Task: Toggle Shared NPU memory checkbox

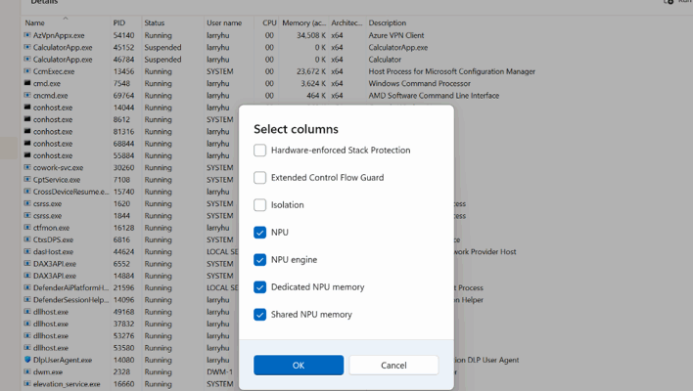Action: pos(260,315)
